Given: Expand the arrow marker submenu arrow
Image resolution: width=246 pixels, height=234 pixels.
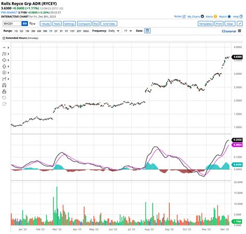Looking at the screenshot, I should point(8,66).
